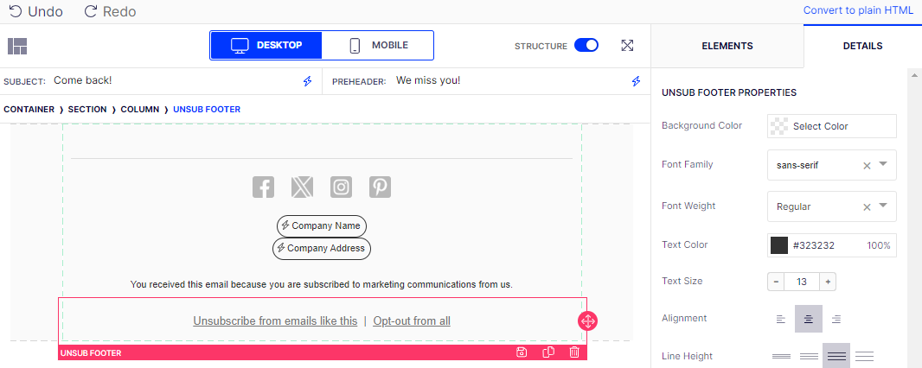Screen dimensions: 922x368
Task: Click the pink move handle icon
Action: tap(587, 321)
